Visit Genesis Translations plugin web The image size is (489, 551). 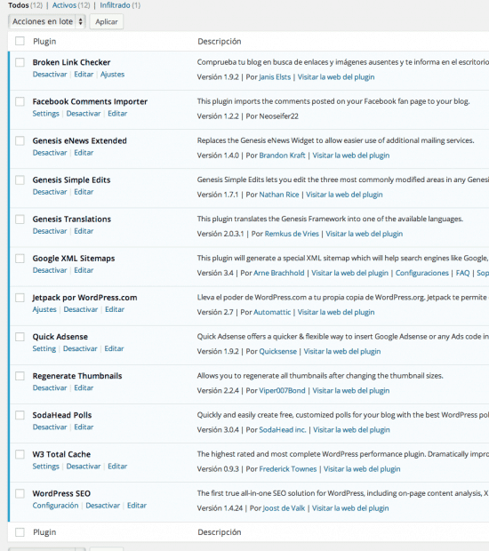click(365, 234)
